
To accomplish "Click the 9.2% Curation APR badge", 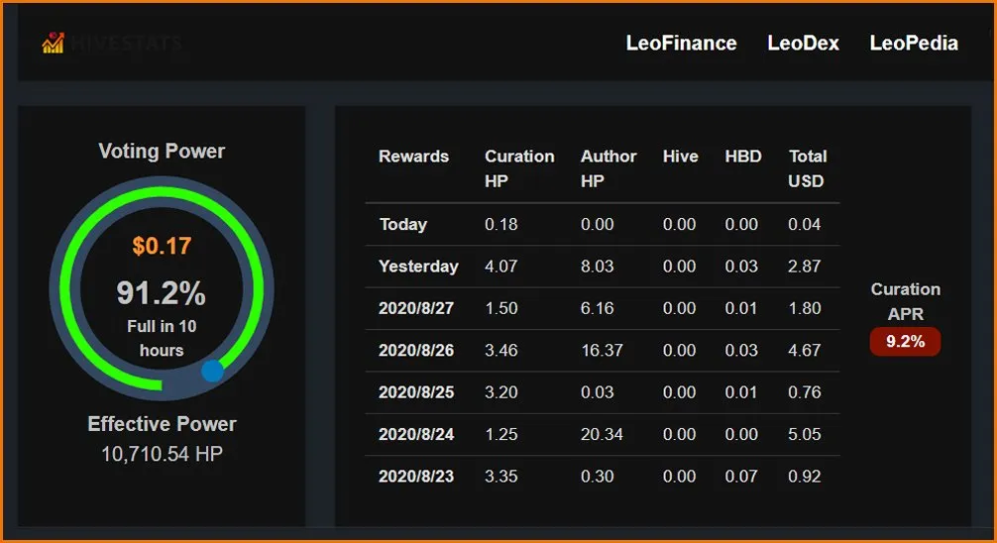I will 906,342.
